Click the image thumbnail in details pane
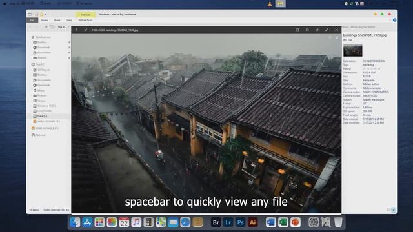This screenshot has width=413, height=232. coord(353,50)
